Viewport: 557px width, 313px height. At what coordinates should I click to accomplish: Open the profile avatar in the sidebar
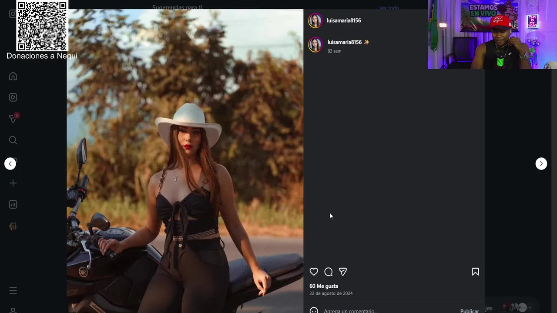[13, 226]
